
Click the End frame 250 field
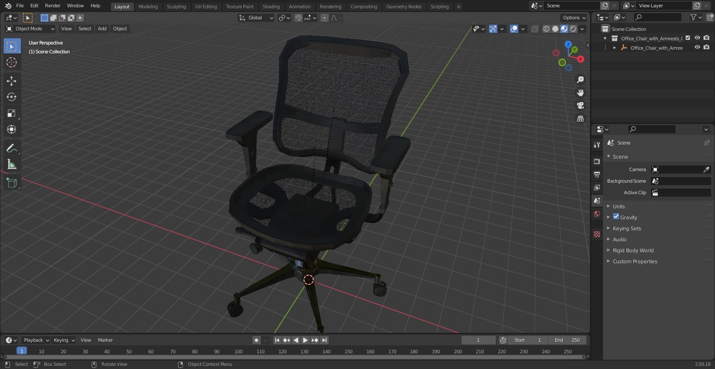click(x=567, y=340)
